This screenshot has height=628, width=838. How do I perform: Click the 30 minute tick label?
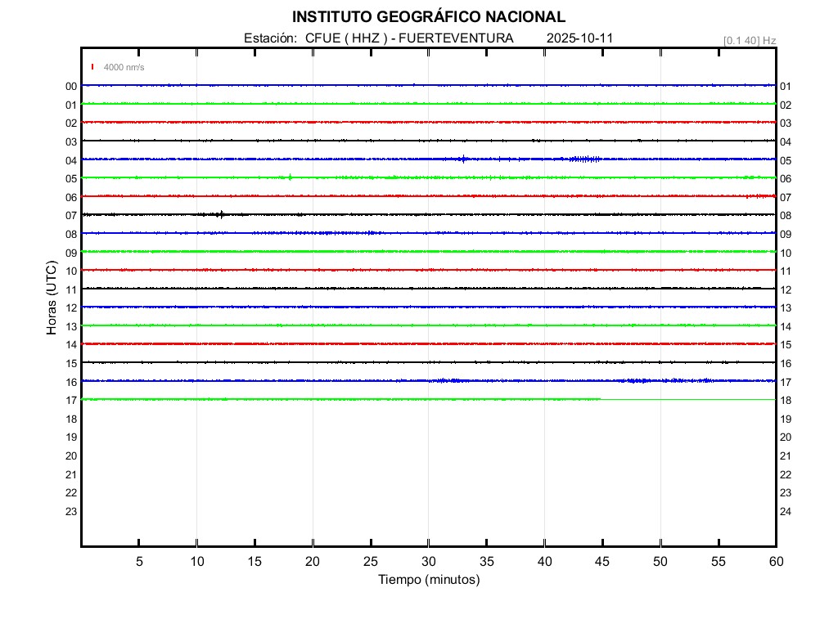429,562
